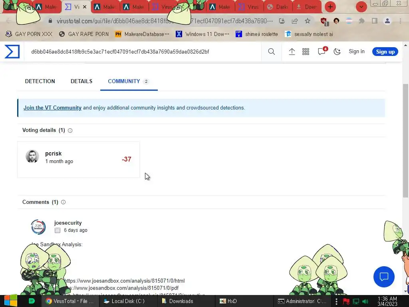Screen dimensions: 409x307
Task: Click the install app icon in address bar
Action: 282,21
